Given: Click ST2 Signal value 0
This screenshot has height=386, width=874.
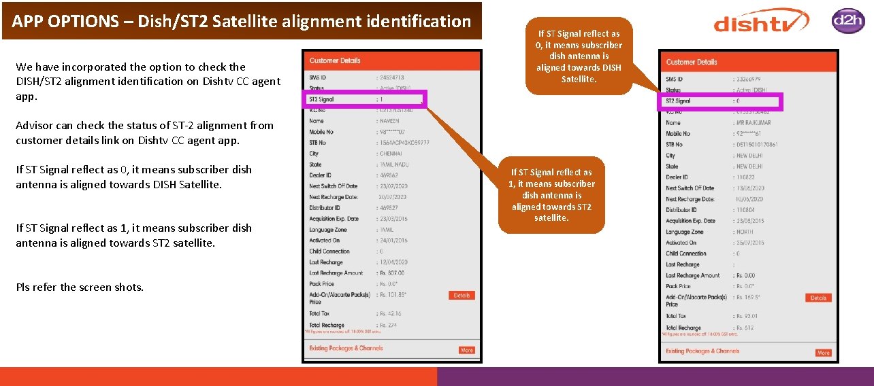Looking at the screenshot, I should click(739, 101).
